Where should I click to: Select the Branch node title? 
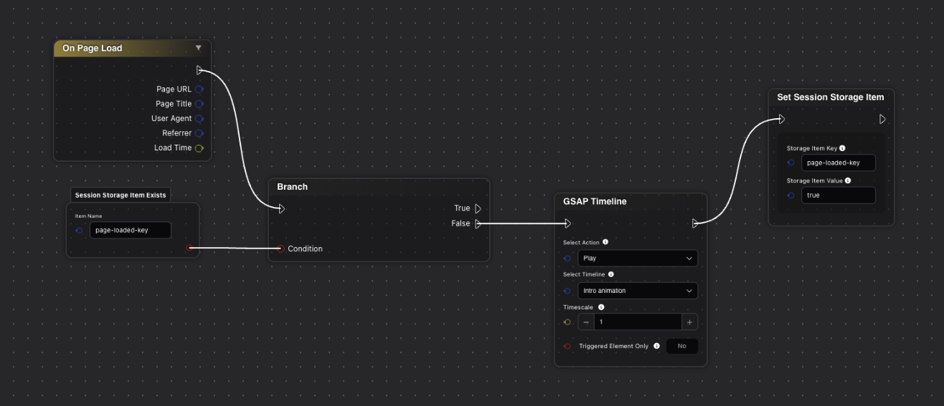(293, 187)
